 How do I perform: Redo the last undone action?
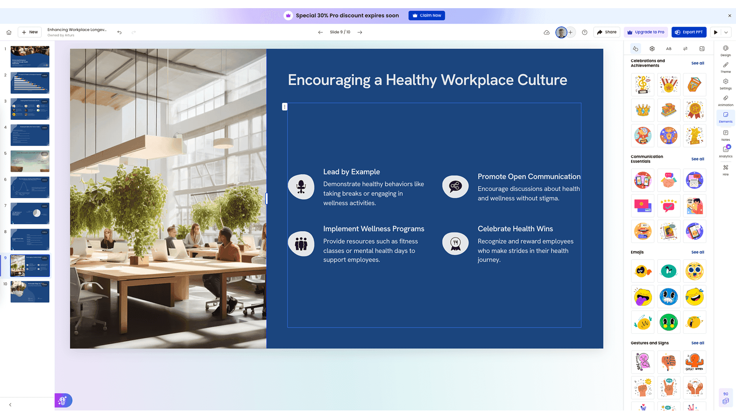click(x=134, y=32)
